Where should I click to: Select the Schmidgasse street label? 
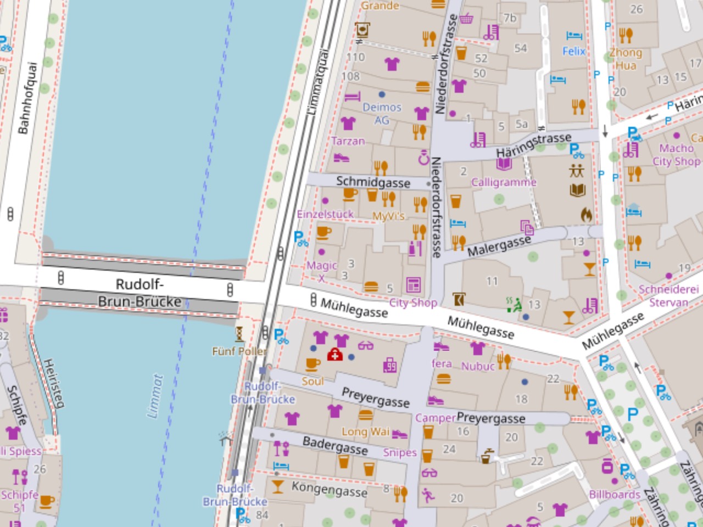tap(373, 182)
